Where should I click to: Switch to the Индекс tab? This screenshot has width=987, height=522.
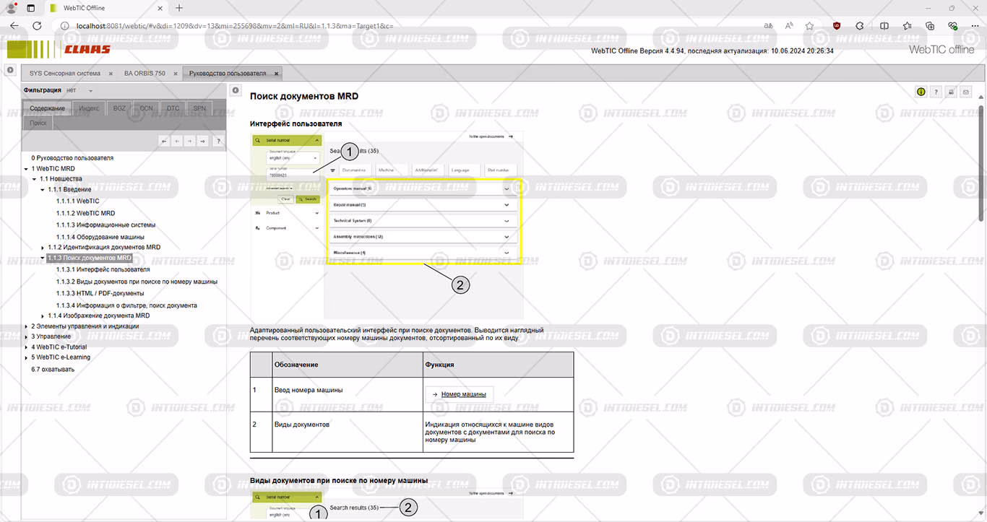(x=89, y=108)
